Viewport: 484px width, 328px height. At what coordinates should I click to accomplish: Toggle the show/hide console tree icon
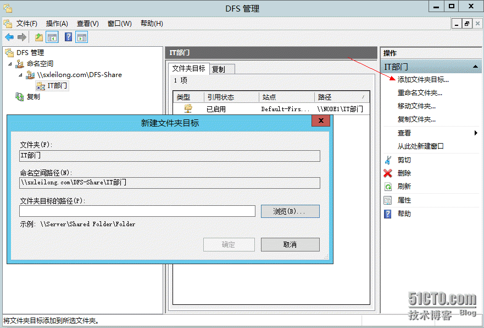52,37
